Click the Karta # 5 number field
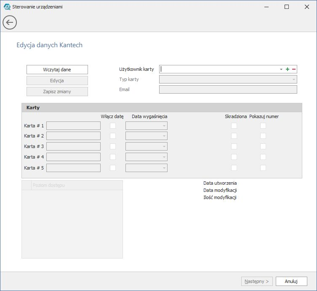The image size is (317, 291). tap(73, 168)
